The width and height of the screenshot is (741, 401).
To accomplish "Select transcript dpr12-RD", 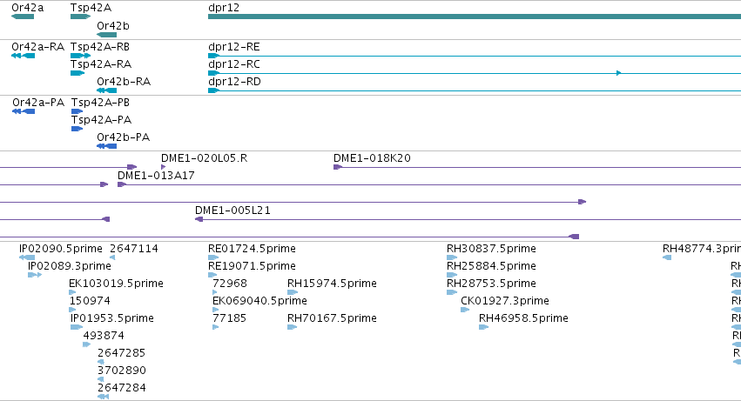I will [x=475, y=90].
